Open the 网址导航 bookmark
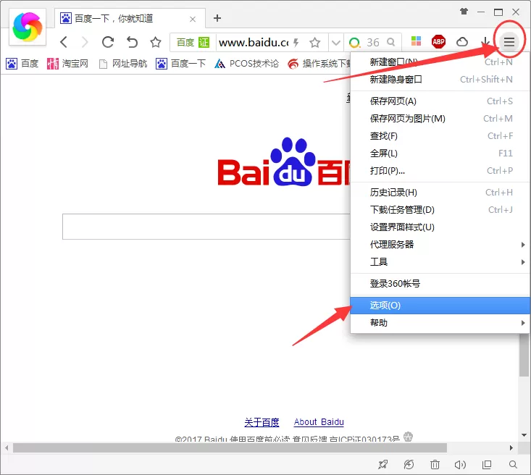The width and height of the screenshot is (531, 475). coord(123,63)
